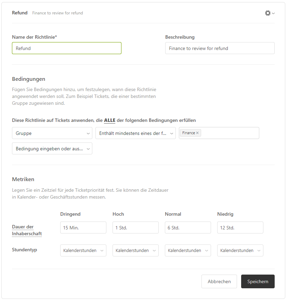Viewport: 288px width, 303px height.
Task: Open the gear settings menu
Action: [x=269, y=13]
